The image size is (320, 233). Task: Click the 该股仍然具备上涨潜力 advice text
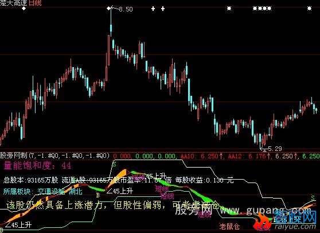pyautogui.click(x=54, y=205)
